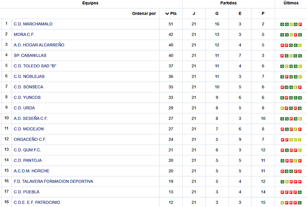Click the first yellow E icon in C.D.E. E.F. PATROCINIO's row
The height and width of the screenshot is (207, 307).
(x=282, y=203)
